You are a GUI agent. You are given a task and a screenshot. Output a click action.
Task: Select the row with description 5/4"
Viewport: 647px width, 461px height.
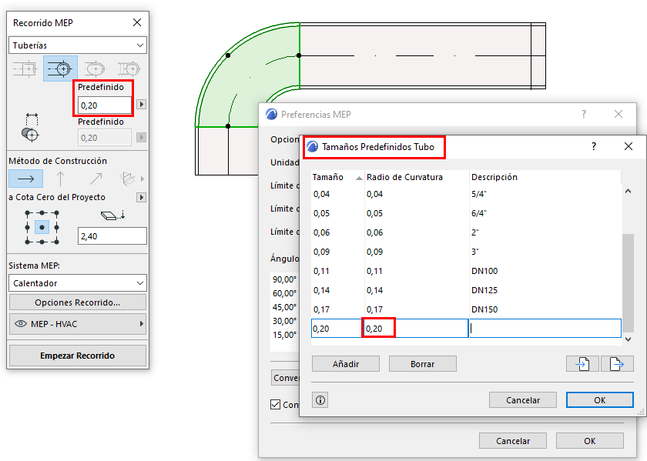(466, 194)
